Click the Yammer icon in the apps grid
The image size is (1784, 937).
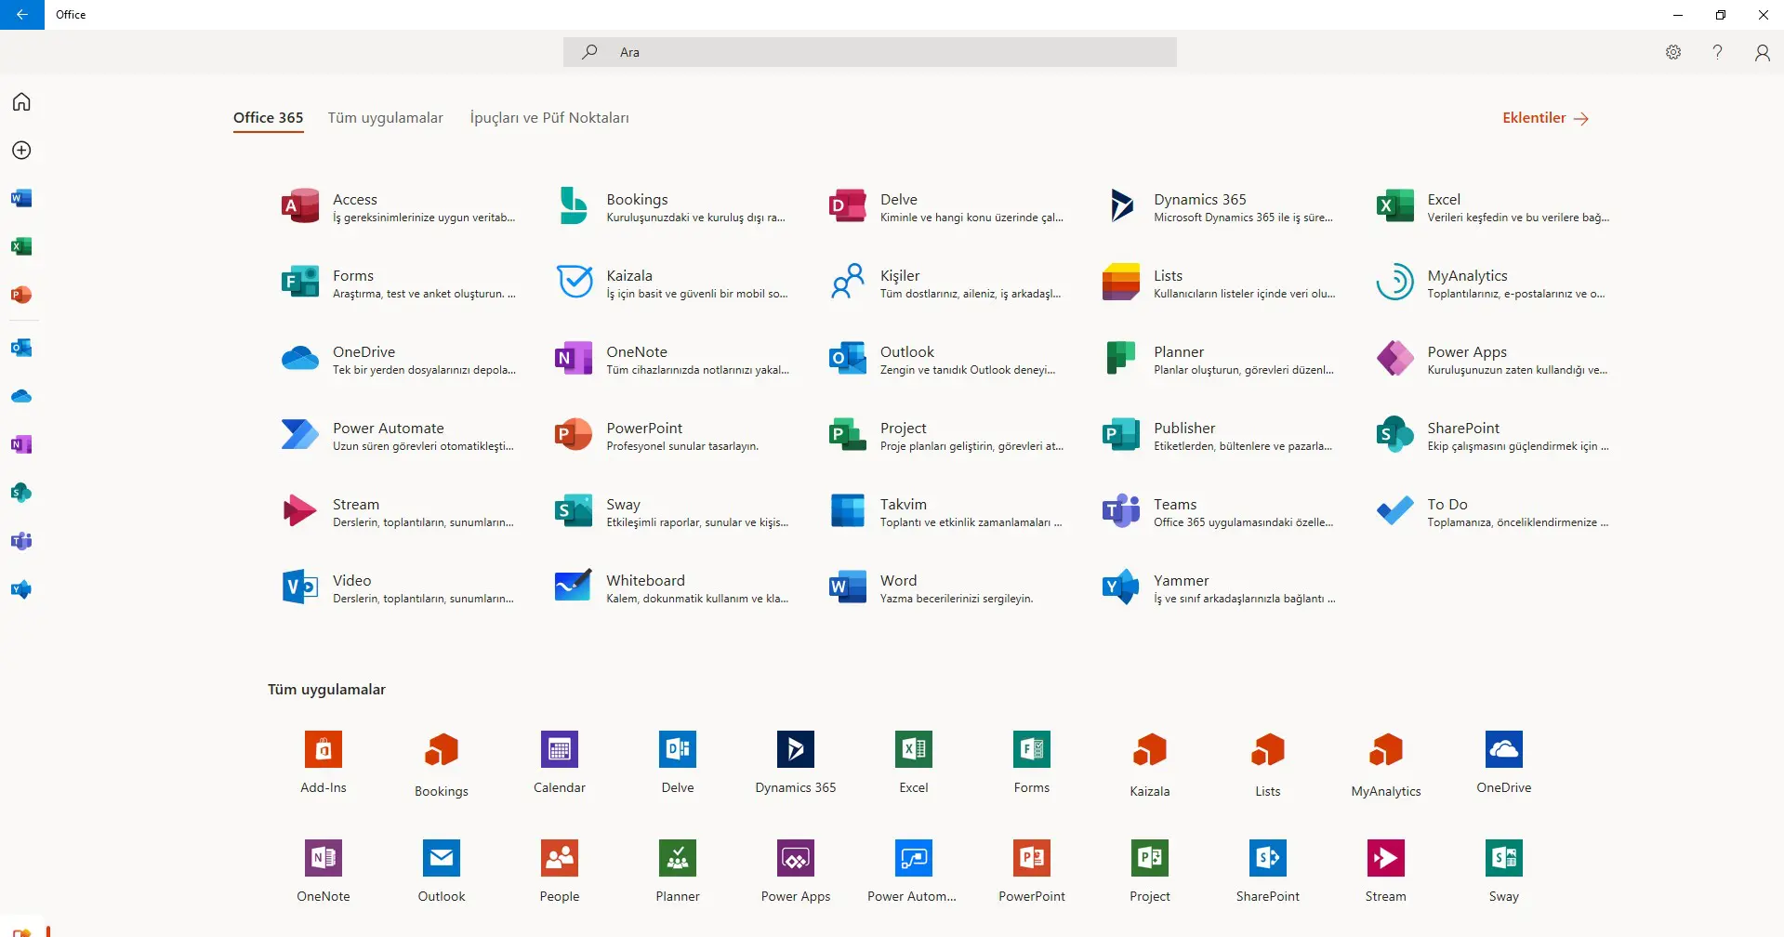1120,587
